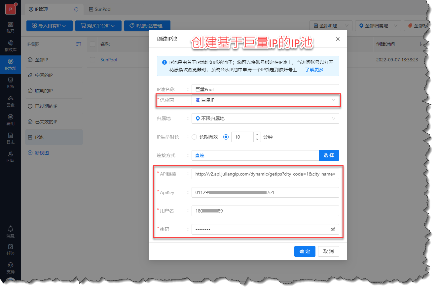This screenshot has height=291, width=438.
Task: Check the select-all checkbox in table header
Action: click(x=93, y=44)
